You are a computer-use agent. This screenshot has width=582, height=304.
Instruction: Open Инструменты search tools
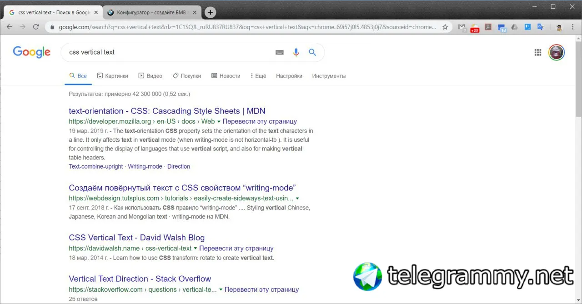point(329,76)
